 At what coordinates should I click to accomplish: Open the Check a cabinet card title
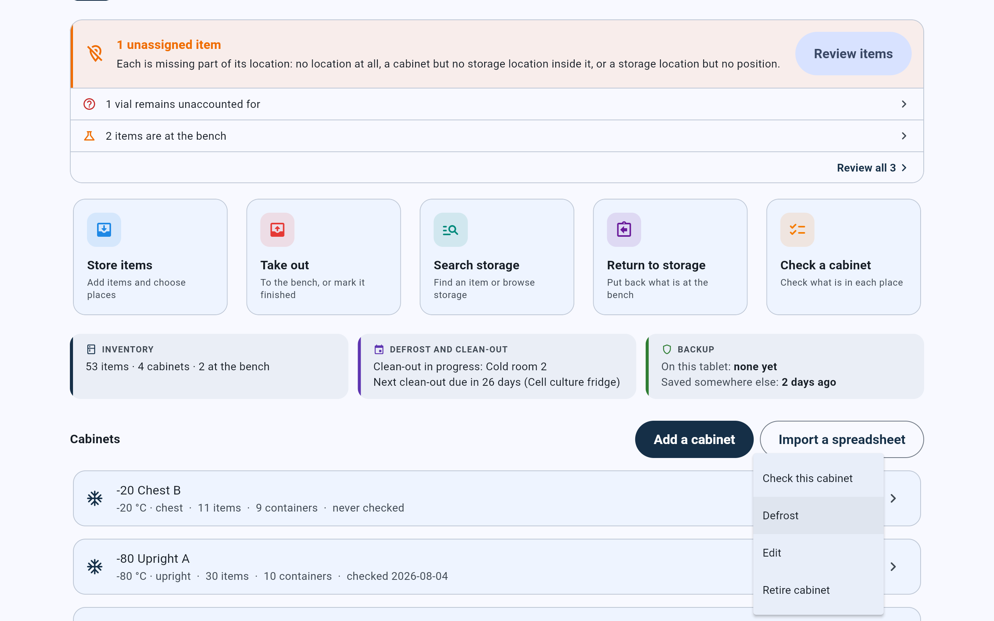pyautogui.click(x=825, y=265)
